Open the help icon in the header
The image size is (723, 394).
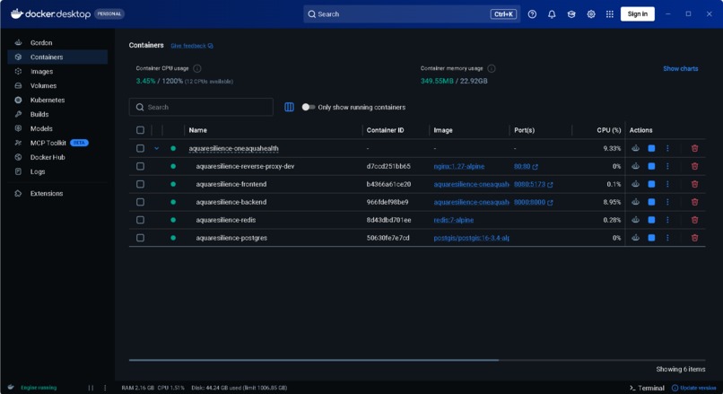tap(532, 14)
